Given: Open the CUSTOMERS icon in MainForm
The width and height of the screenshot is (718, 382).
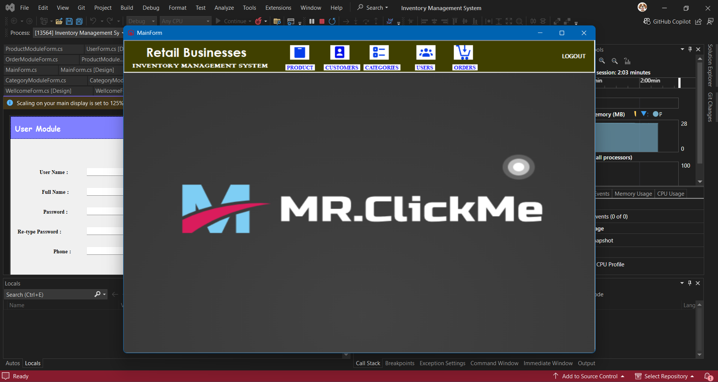Looking at the screenshot, I should [x=340, y=53].
